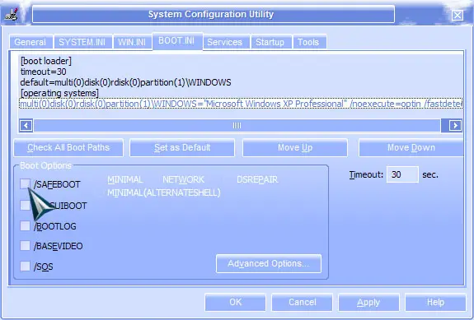
Task: Enable the /BOOTLOG checkbox
Action: pos(25,226)
